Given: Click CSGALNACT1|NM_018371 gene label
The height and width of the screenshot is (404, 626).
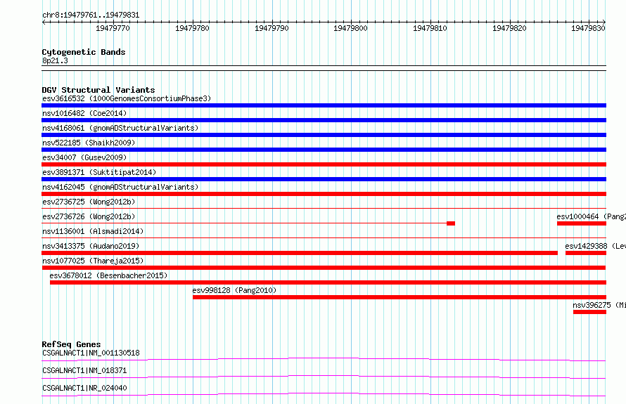Looking at the screenshot, I should pyautogui.click(x=84, y=370).
